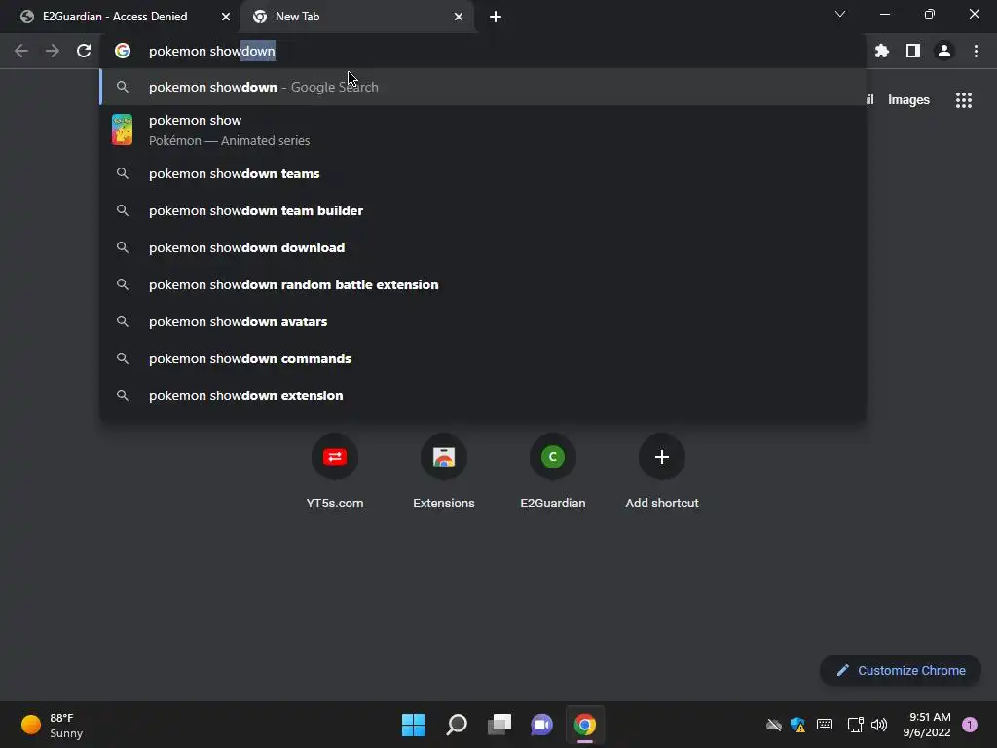Open the touch keyboard tray icon
Screen dimensions: 997x748
pos(824,725)
